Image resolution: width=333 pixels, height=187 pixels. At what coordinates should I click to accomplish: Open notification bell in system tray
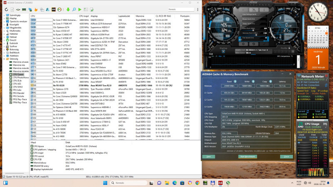pos(328,183)
